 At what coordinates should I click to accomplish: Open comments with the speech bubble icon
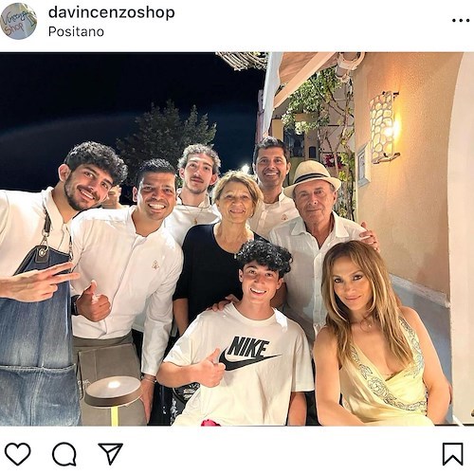tap(64, 454)
